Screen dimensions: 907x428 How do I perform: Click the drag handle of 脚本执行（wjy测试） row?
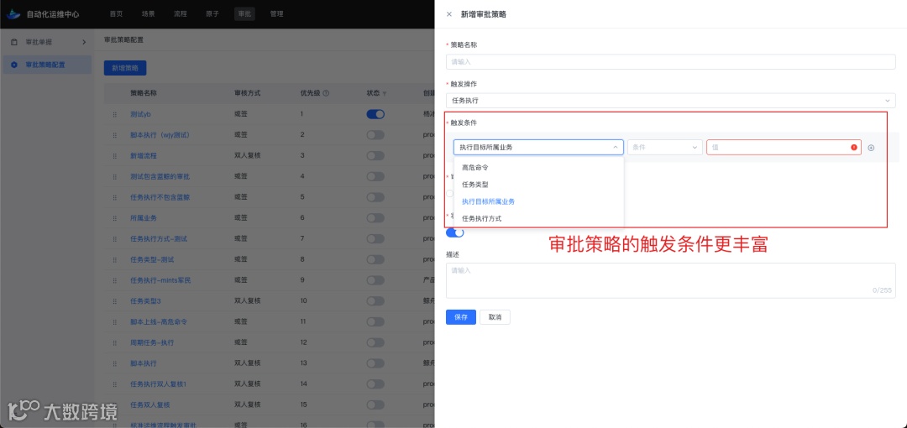(x=114, y=135)
